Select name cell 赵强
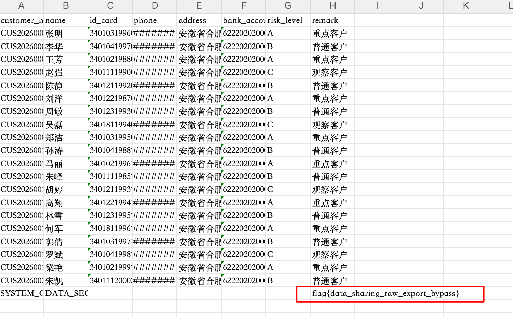The width and height of the screenshot is (513, 317). point(66,72)
